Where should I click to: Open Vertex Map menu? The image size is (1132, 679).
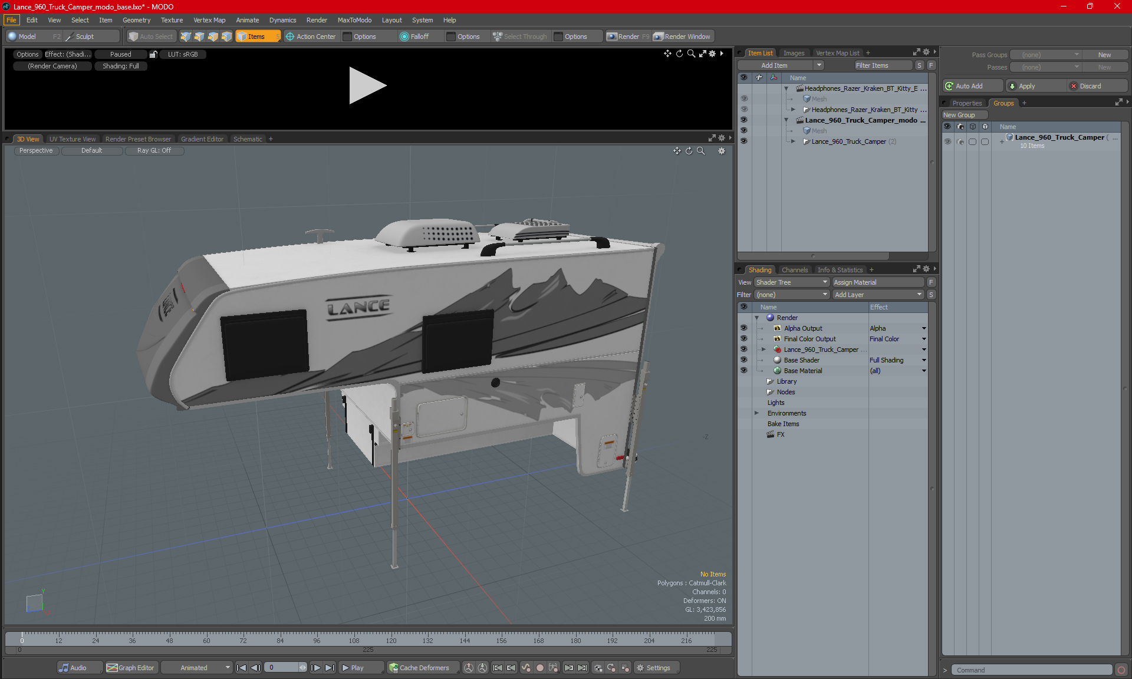pyautogui.click(x=209, y=20)
